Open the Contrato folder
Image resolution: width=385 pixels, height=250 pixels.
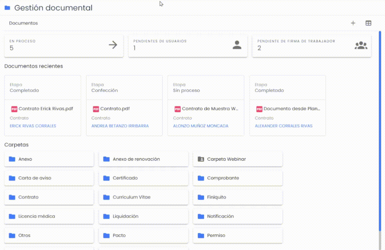point(49,197)
